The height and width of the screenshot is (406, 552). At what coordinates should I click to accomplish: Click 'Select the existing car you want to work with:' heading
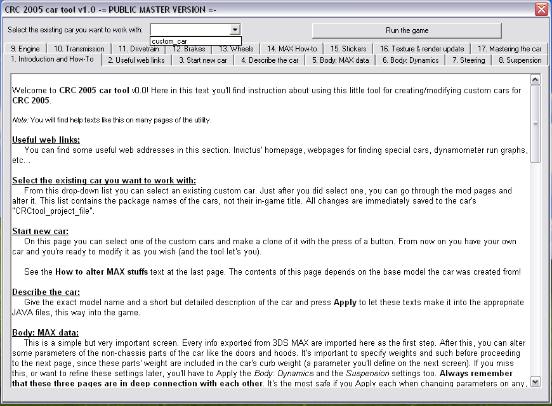point(104,181)
